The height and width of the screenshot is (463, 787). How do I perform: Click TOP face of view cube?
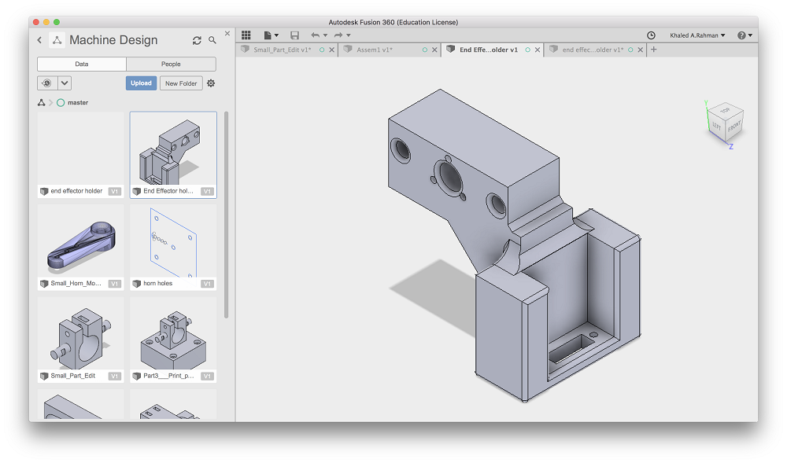[726, 110]
